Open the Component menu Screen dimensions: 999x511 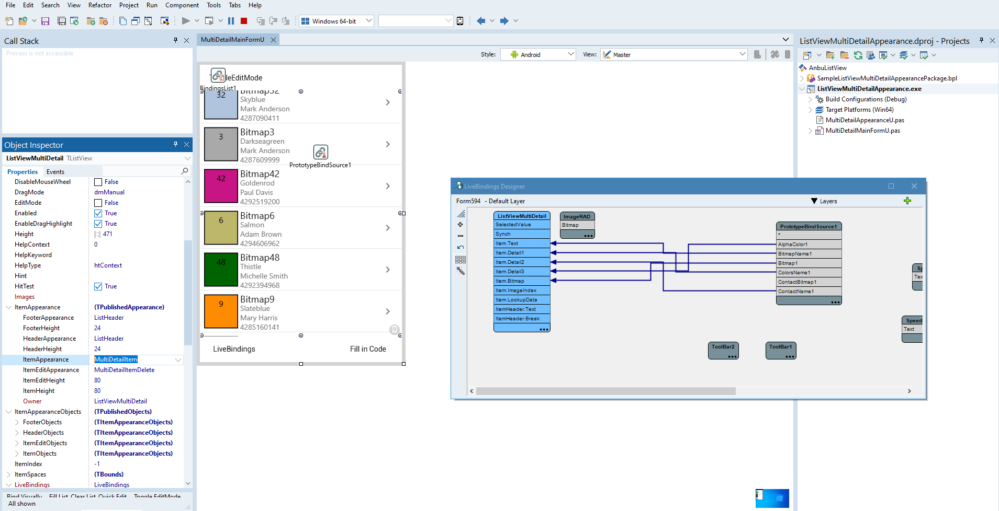(x=182, y=5)
